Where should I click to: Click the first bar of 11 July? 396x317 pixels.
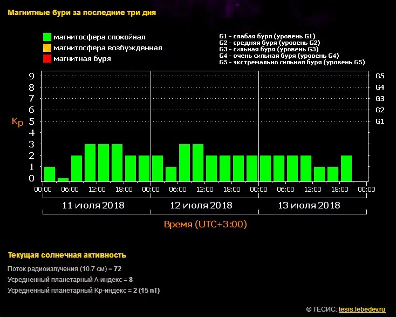[50, 174]
